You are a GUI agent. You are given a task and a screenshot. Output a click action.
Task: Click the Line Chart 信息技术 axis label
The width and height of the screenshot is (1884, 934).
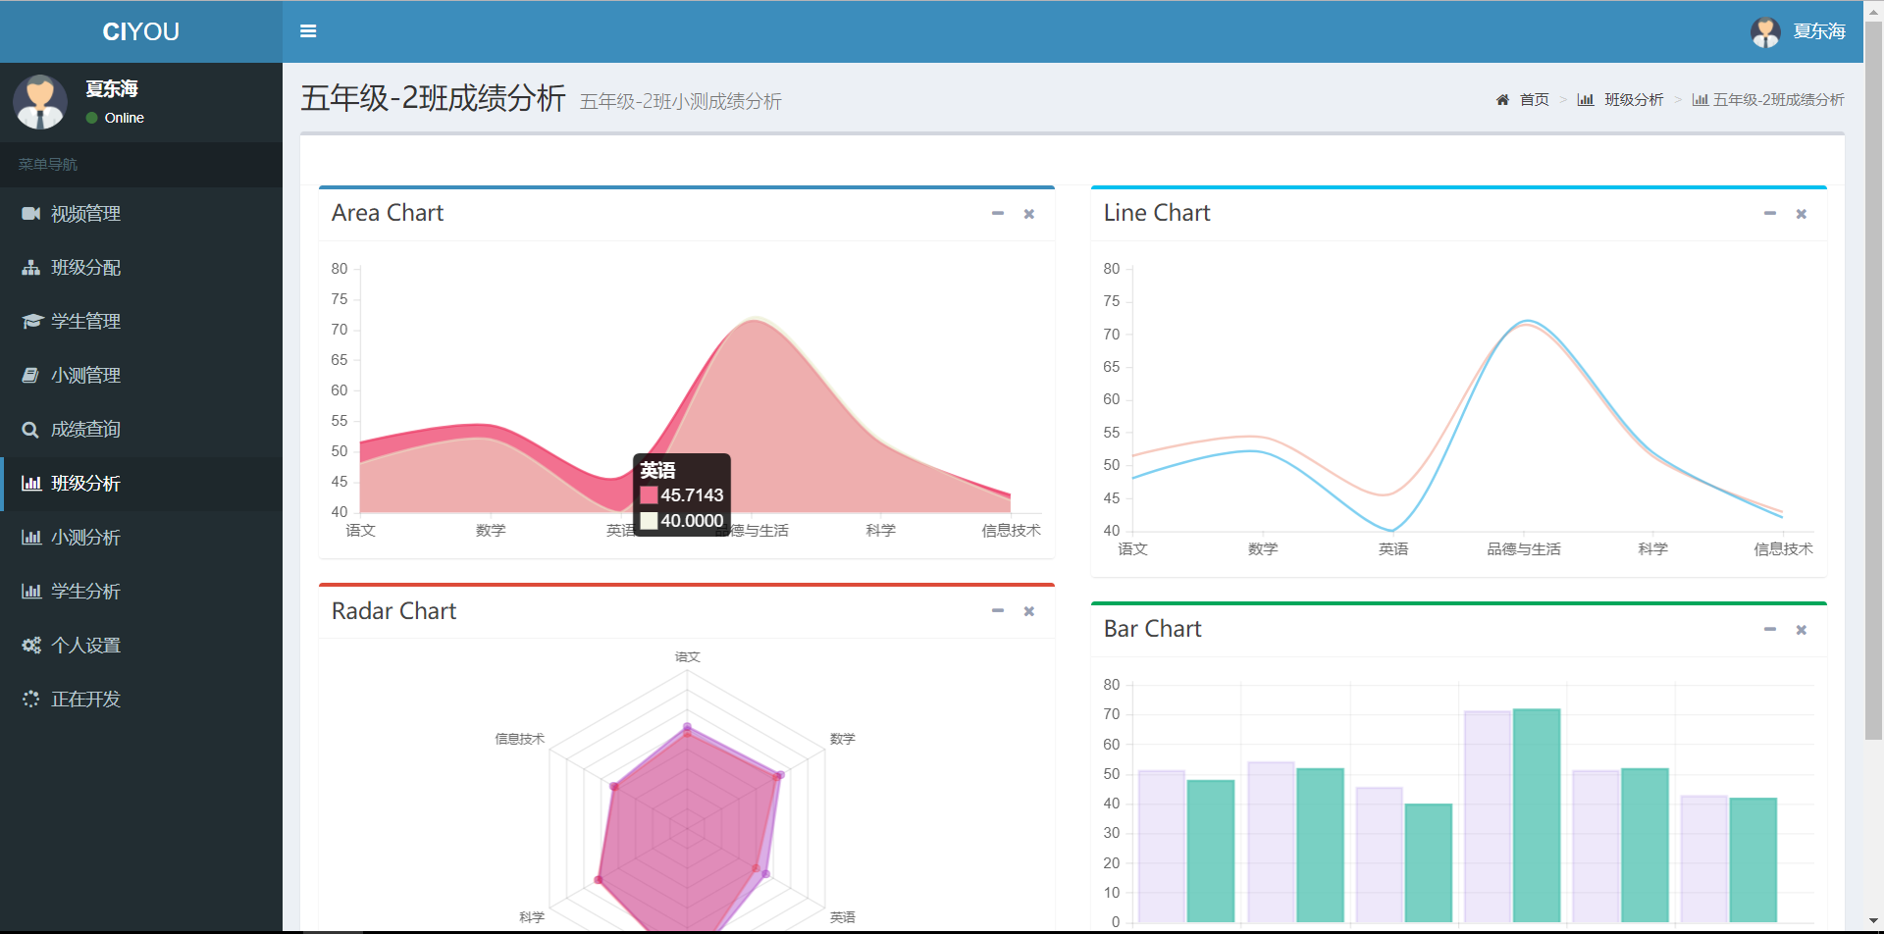click(x=1783, y=549)
